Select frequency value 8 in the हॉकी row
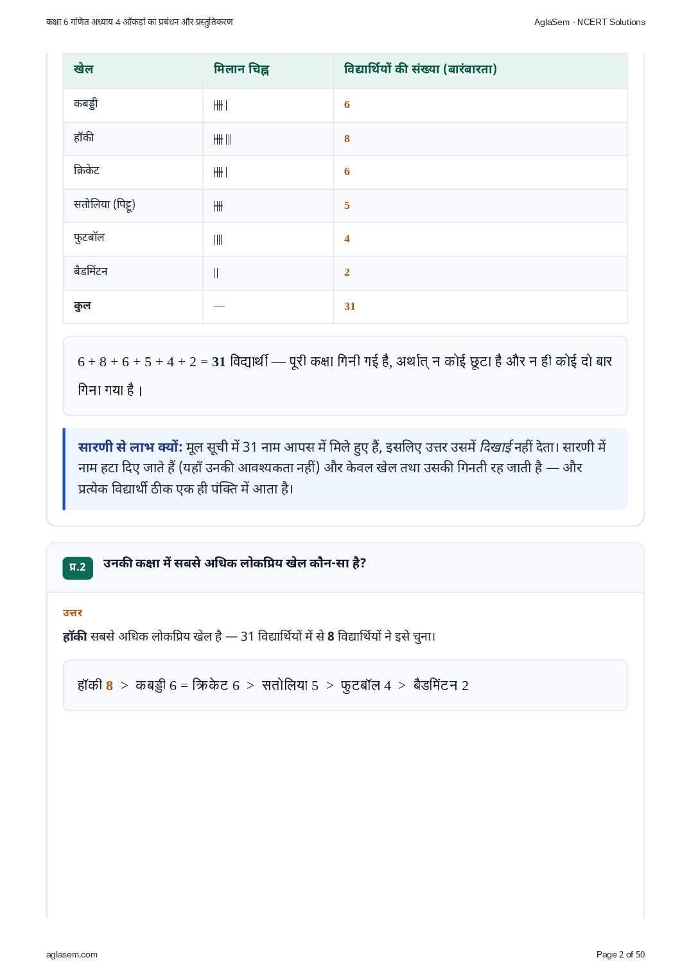 [x=347, y=139]
